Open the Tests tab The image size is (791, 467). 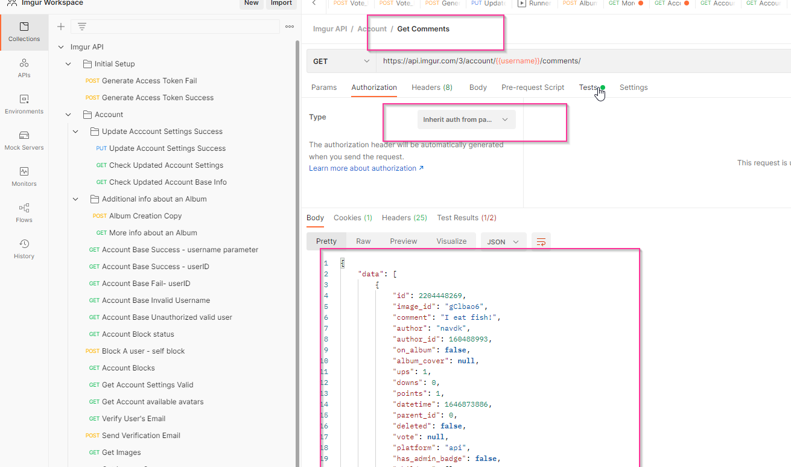[x=589, y=87]
